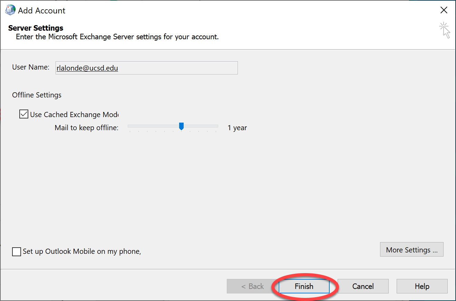Click the User Name input field

point(147,68)
